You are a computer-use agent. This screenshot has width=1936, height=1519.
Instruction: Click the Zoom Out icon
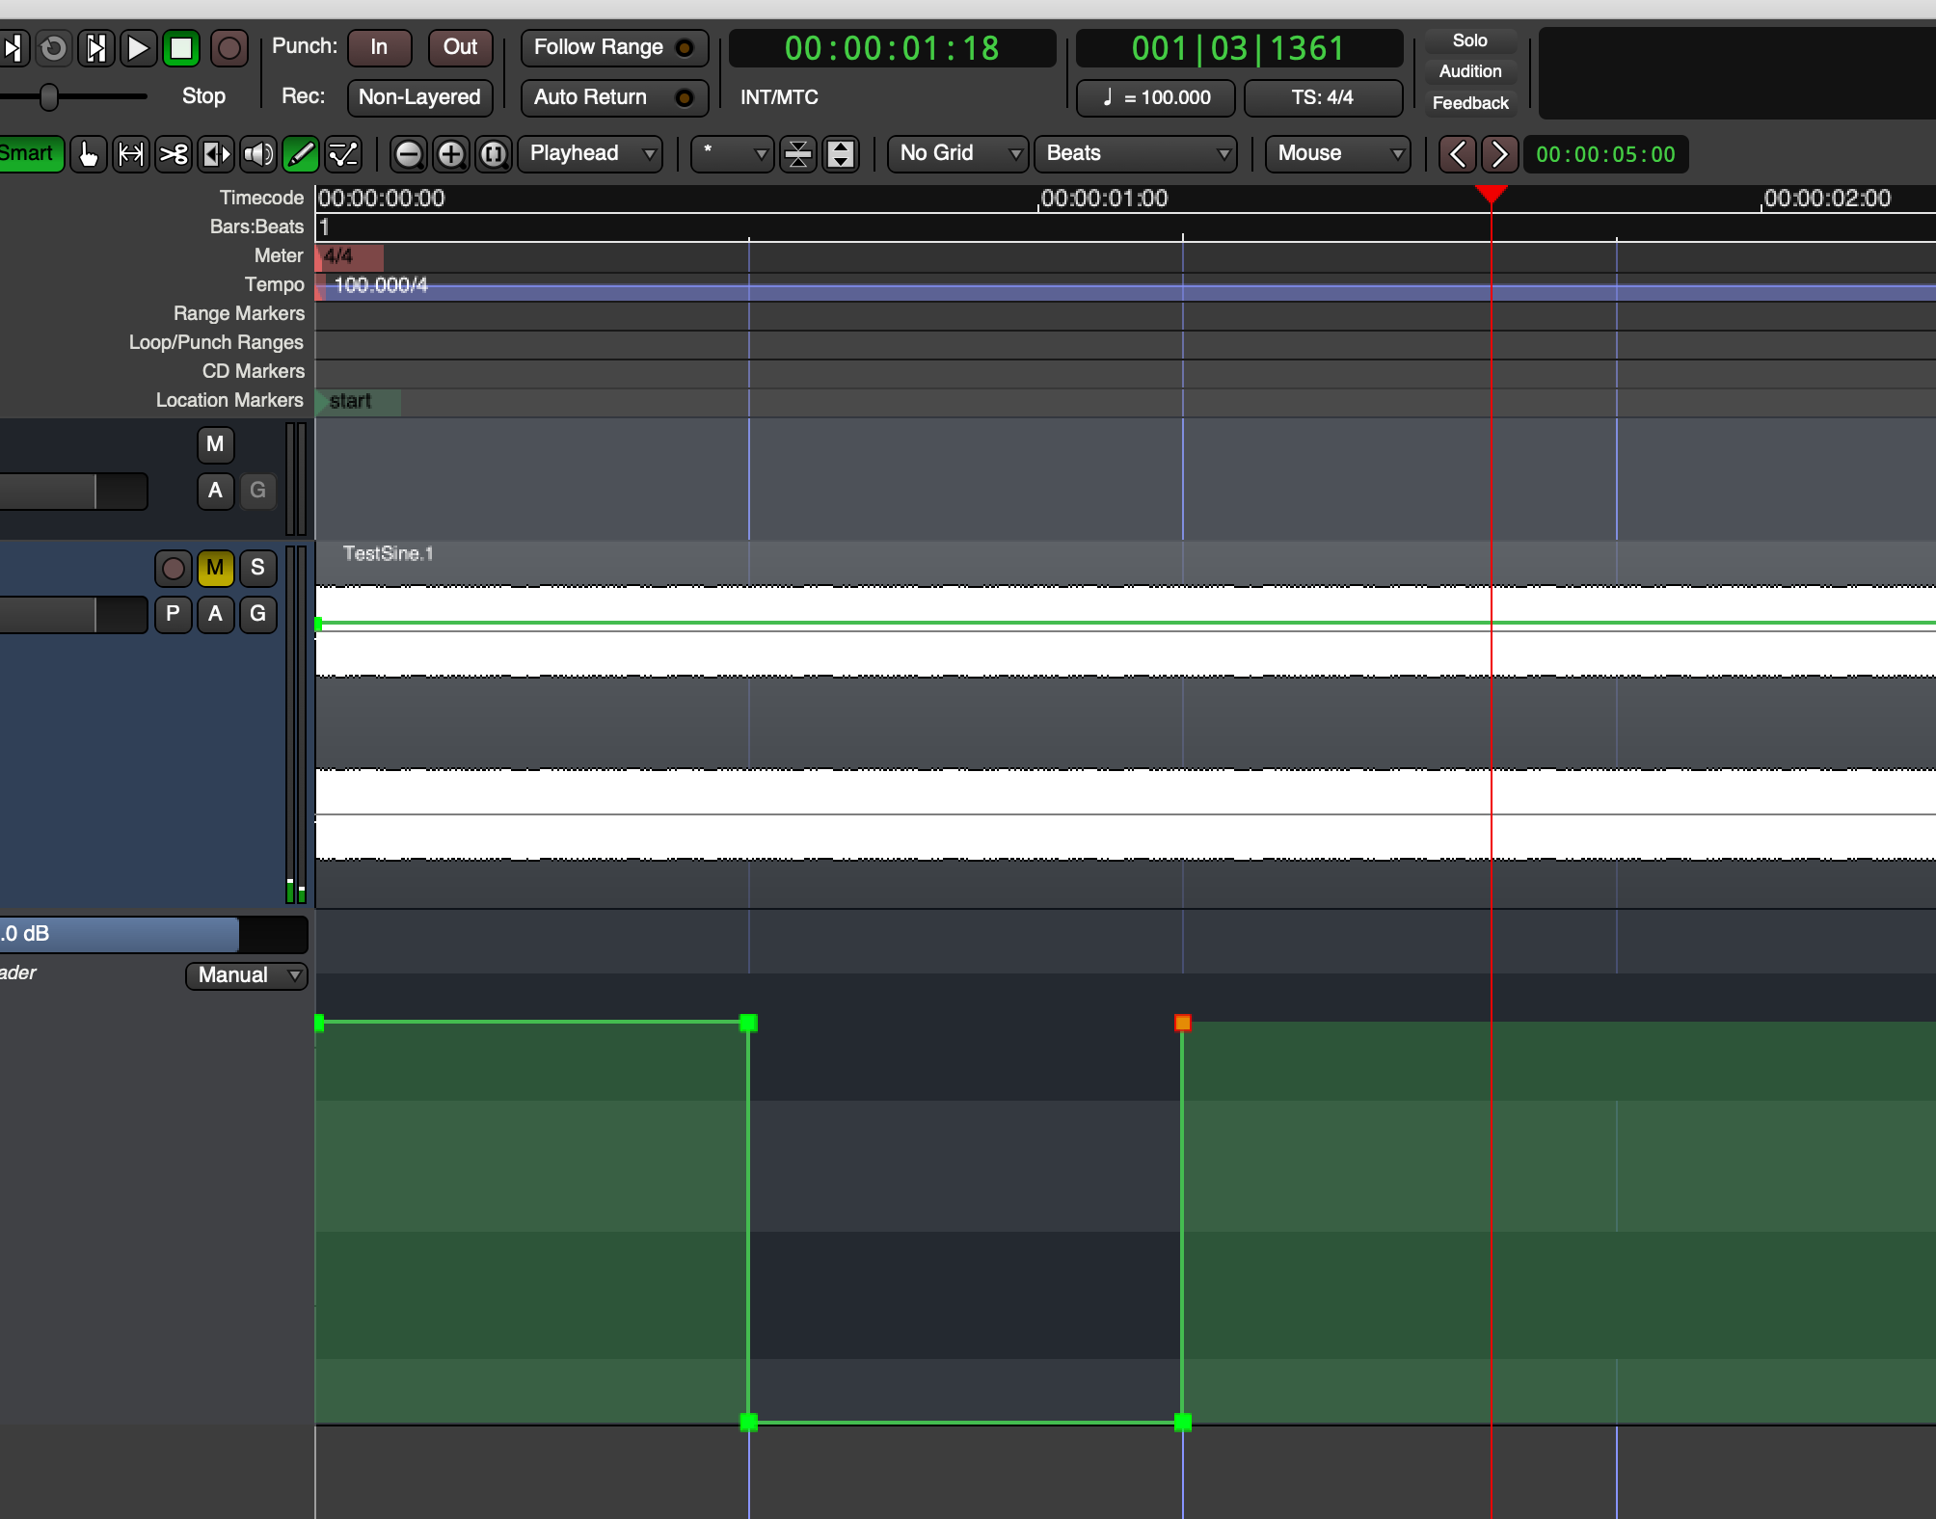point(409,153)
